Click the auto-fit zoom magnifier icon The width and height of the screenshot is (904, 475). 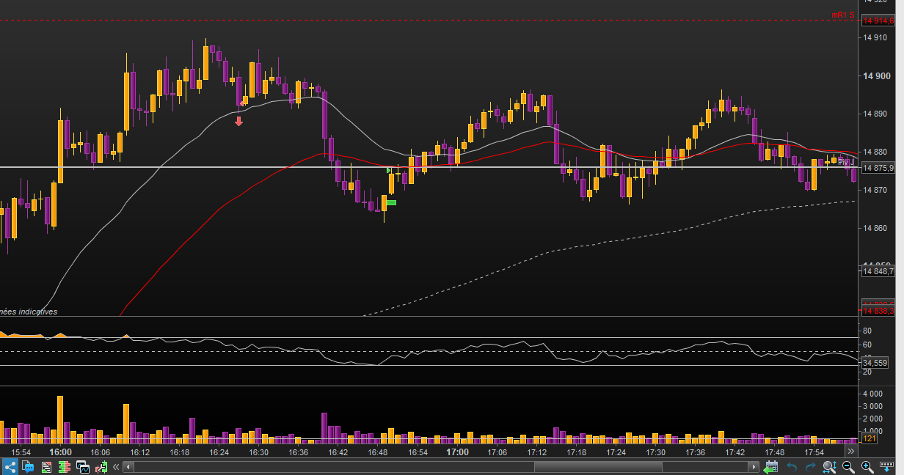830,466
